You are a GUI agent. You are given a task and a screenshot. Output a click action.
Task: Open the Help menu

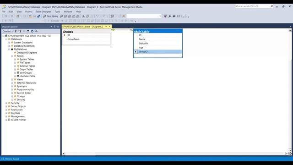78,11
